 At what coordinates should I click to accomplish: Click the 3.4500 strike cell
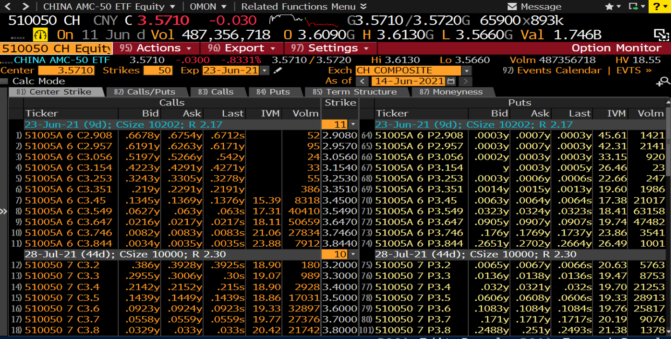click(x=340, y=200)
